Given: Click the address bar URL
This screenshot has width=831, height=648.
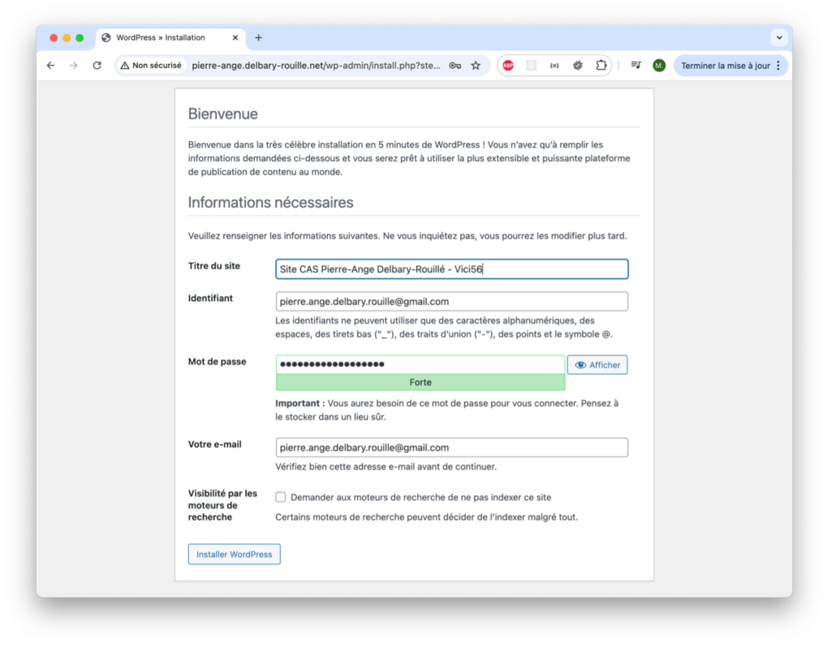Looking at the screenshot, I should coord(316,66).
